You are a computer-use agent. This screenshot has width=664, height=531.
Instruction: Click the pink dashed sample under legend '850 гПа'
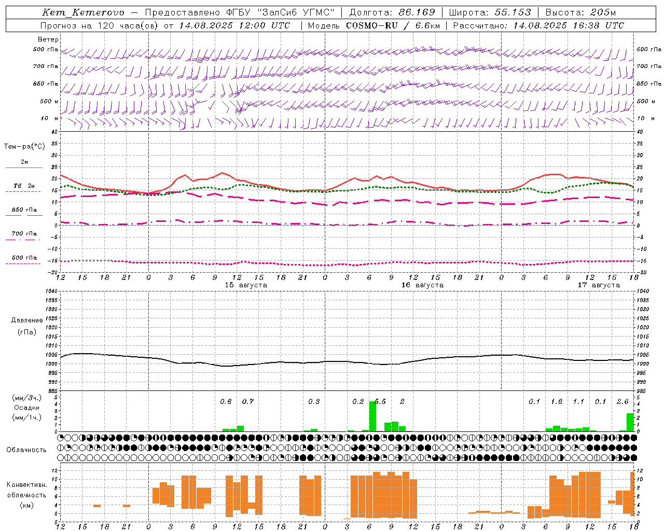point(24,215)
